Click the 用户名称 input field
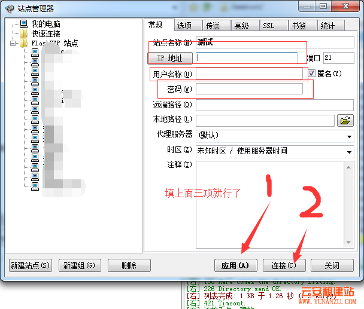This screenshot has height=309, width=364. [249, 74]
